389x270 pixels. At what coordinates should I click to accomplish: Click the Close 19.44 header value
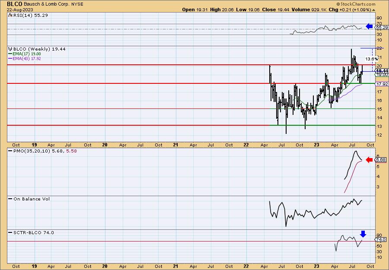coord(275,10)
